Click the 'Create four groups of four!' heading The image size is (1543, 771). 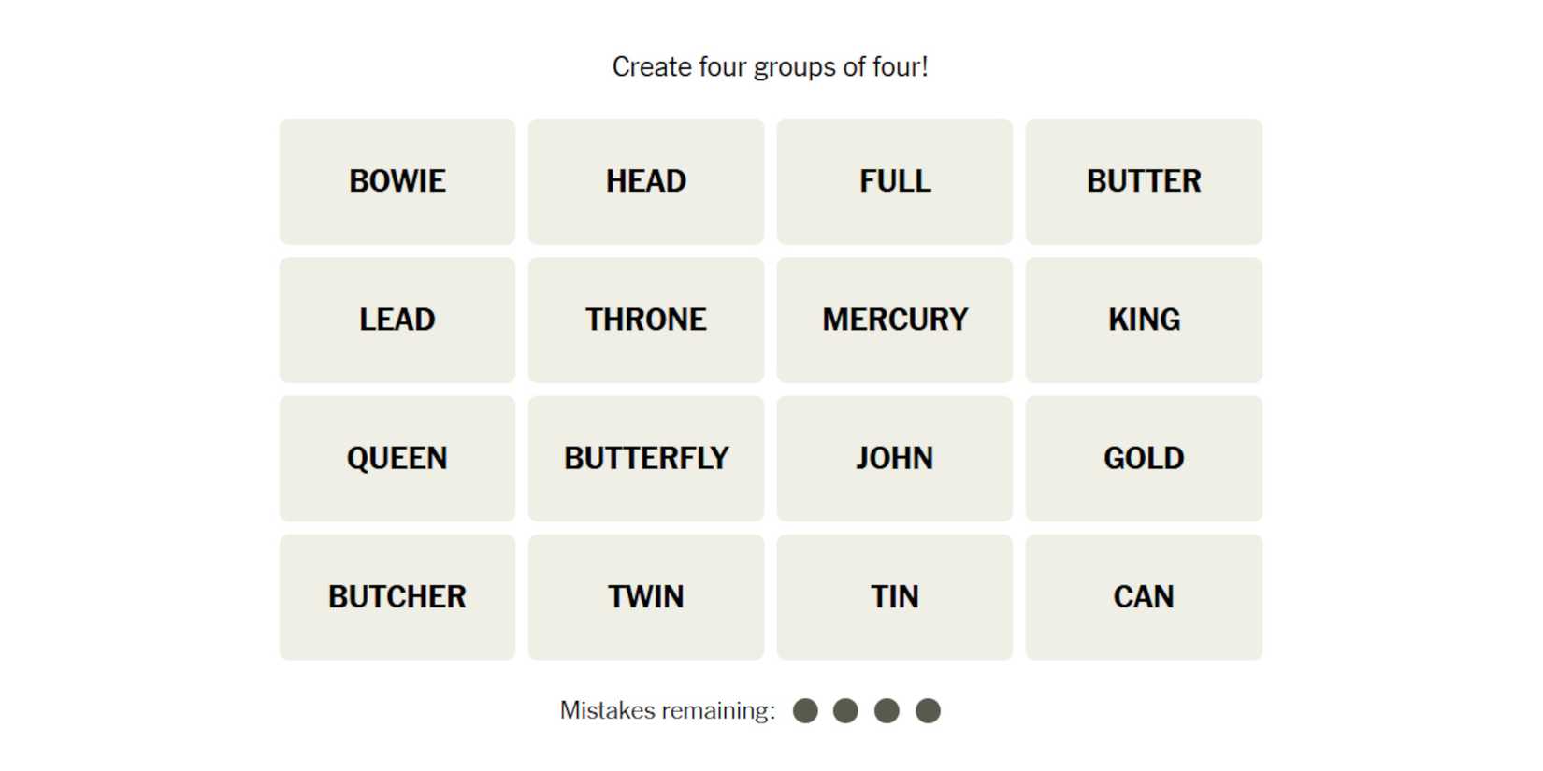pyautogui.click(x=770, y=67)
